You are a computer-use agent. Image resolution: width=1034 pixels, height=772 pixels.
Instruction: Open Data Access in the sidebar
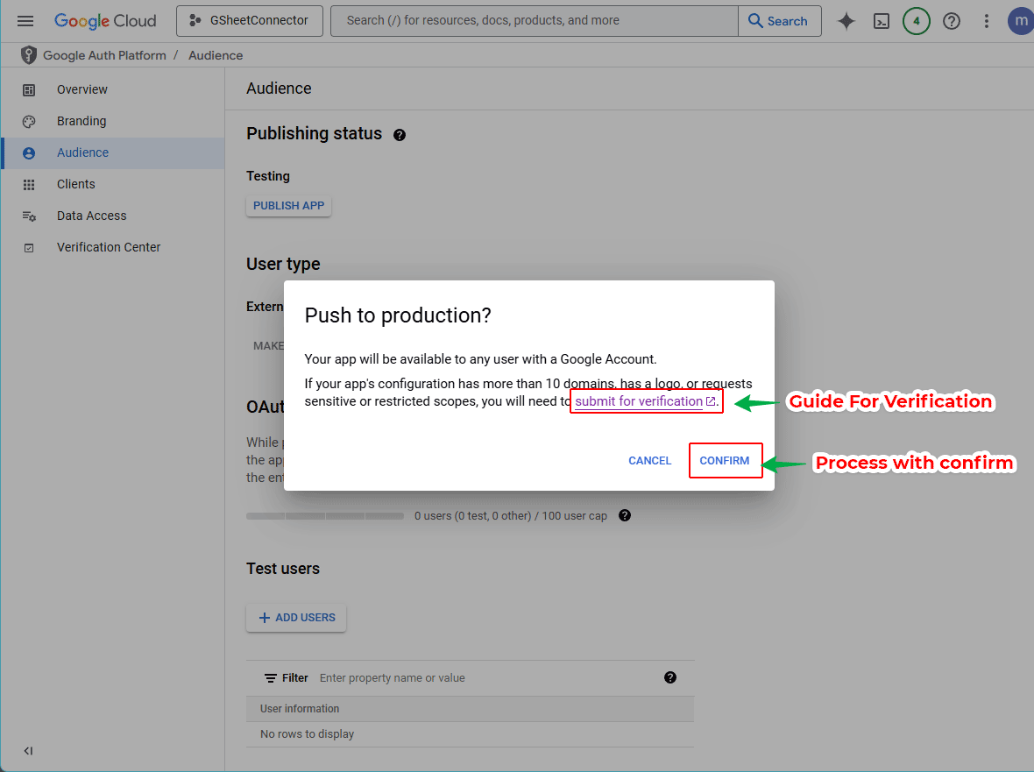click(x=112, y=216)
